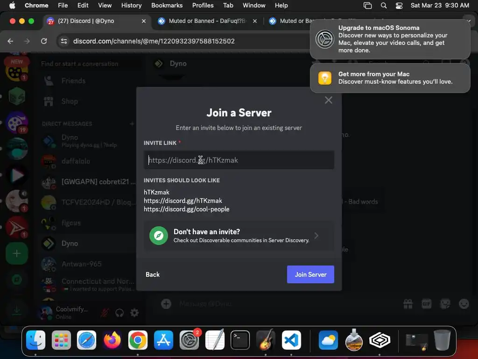Open Server Discovery via Don't have an invite
This screenshot has height=359, width=478.
(x=239, y=236)
